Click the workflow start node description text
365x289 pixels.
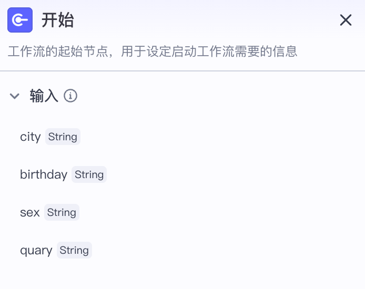tap(153, 51)
